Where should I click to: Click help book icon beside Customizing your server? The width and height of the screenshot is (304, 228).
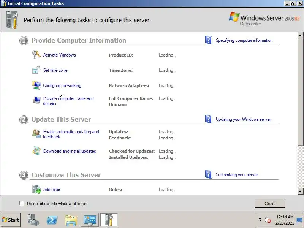click(209, 174)
